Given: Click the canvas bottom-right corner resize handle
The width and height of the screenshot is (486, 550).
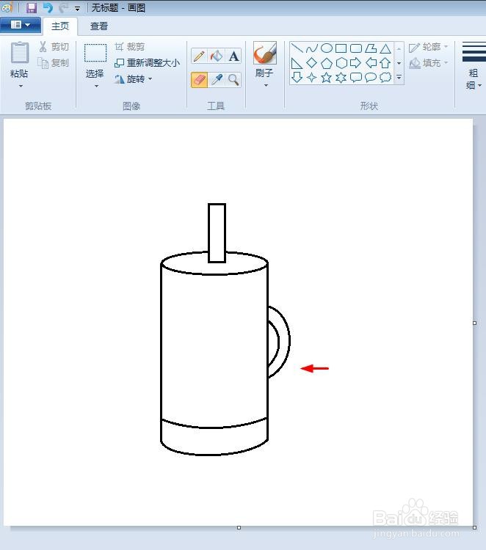Looking at the screenshot, I should [x=475, y=527].
